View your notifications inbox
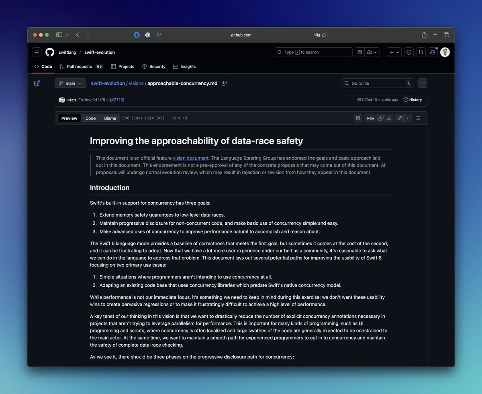This screenshot has width=482, height=394. pyautogui.click(x=433, y=52)
